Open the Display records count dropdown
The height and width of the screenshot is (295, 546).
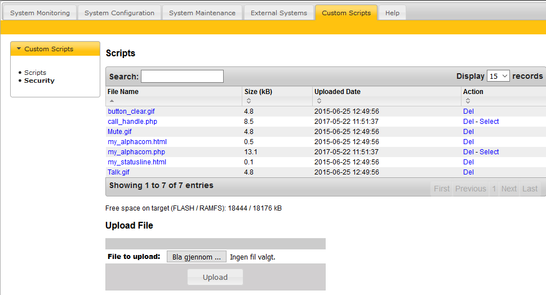(498, 76)
